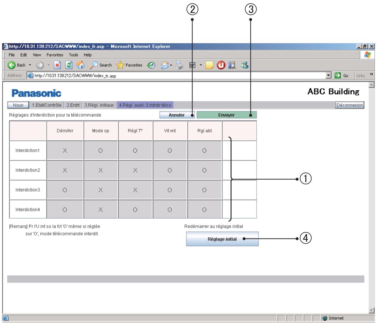Switch to the 2.Entrt tab

73,105
